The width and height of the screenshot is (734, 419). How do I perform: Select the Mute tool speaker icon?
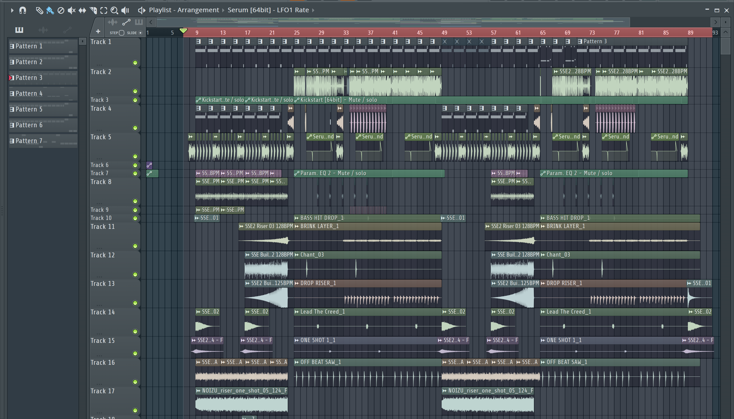[x=71, y=10]
